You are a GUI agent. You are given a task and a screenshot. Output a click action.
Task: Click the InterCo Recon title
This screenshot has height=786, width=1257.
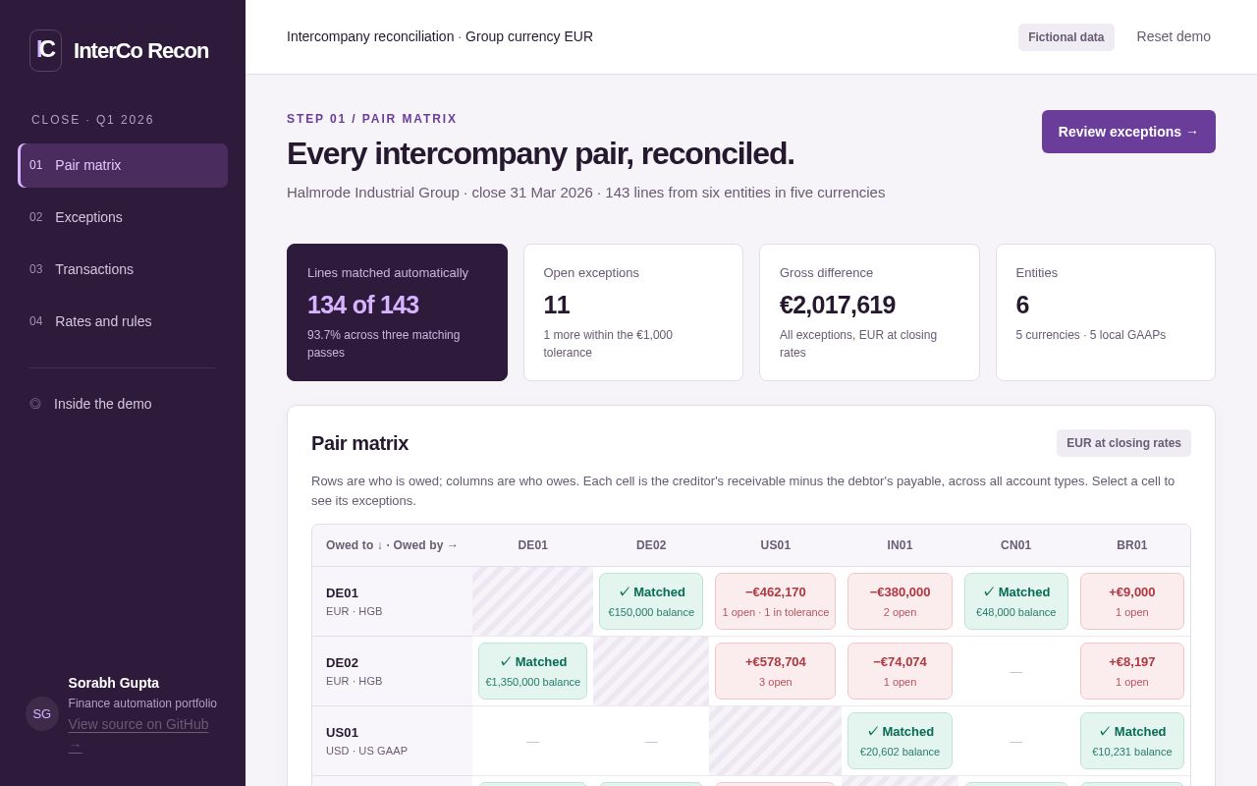(140, 51)
